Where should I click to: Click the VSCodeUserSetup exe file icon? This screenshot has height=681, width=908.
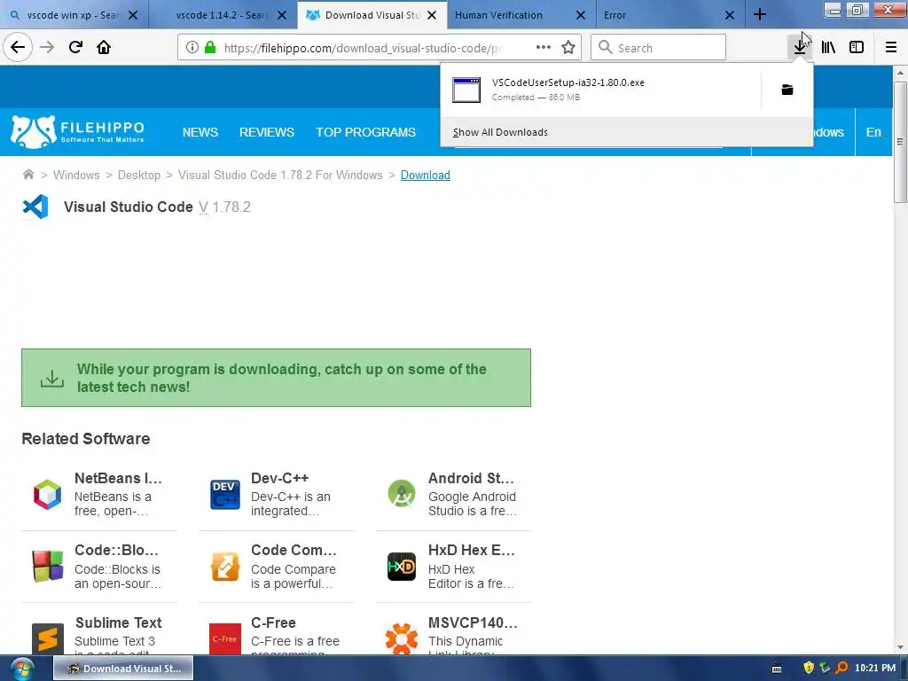click(x=466, y=90)
